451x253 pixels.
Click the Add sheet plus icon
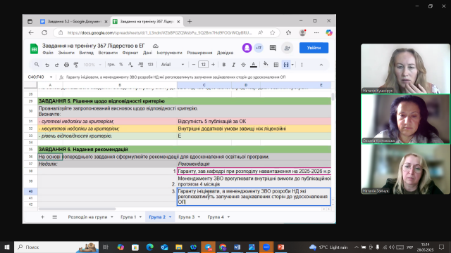point(42,217)
